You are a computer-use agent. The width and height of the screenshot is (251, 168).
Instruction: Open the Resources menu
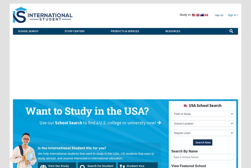pyautogui.click(x=173, y=31)
